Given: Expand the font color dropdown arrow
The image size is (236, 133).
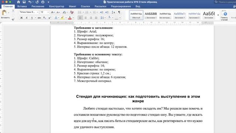Looking at the screenshot, I should [x=73, y=18].
